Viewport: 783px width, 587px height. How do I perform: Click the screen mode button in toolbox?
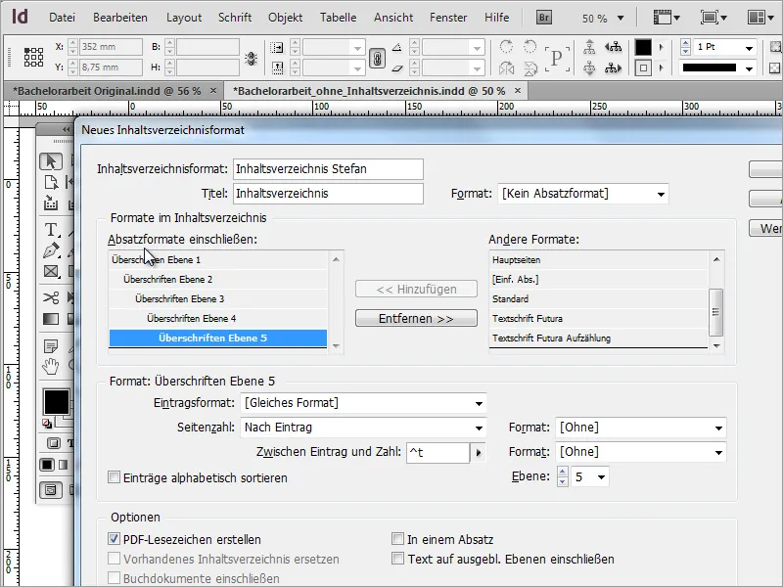pos(51,490)
